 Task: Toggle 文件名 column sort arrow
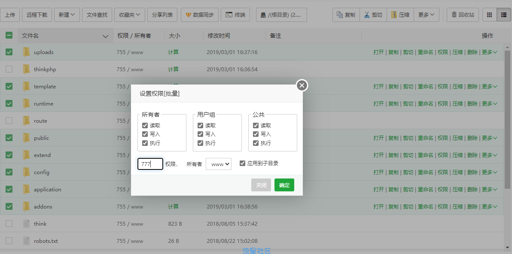pyautogui.click(x=106, y=36)
